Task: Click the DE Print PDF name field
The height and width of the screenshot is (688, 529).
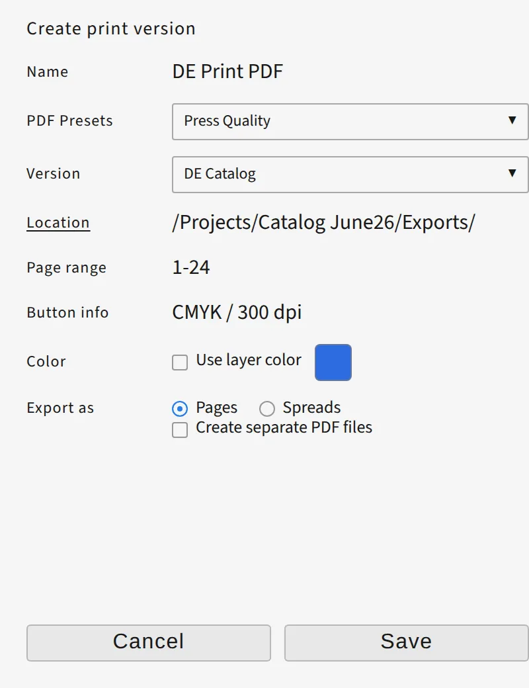Action: tap(227, 71)
